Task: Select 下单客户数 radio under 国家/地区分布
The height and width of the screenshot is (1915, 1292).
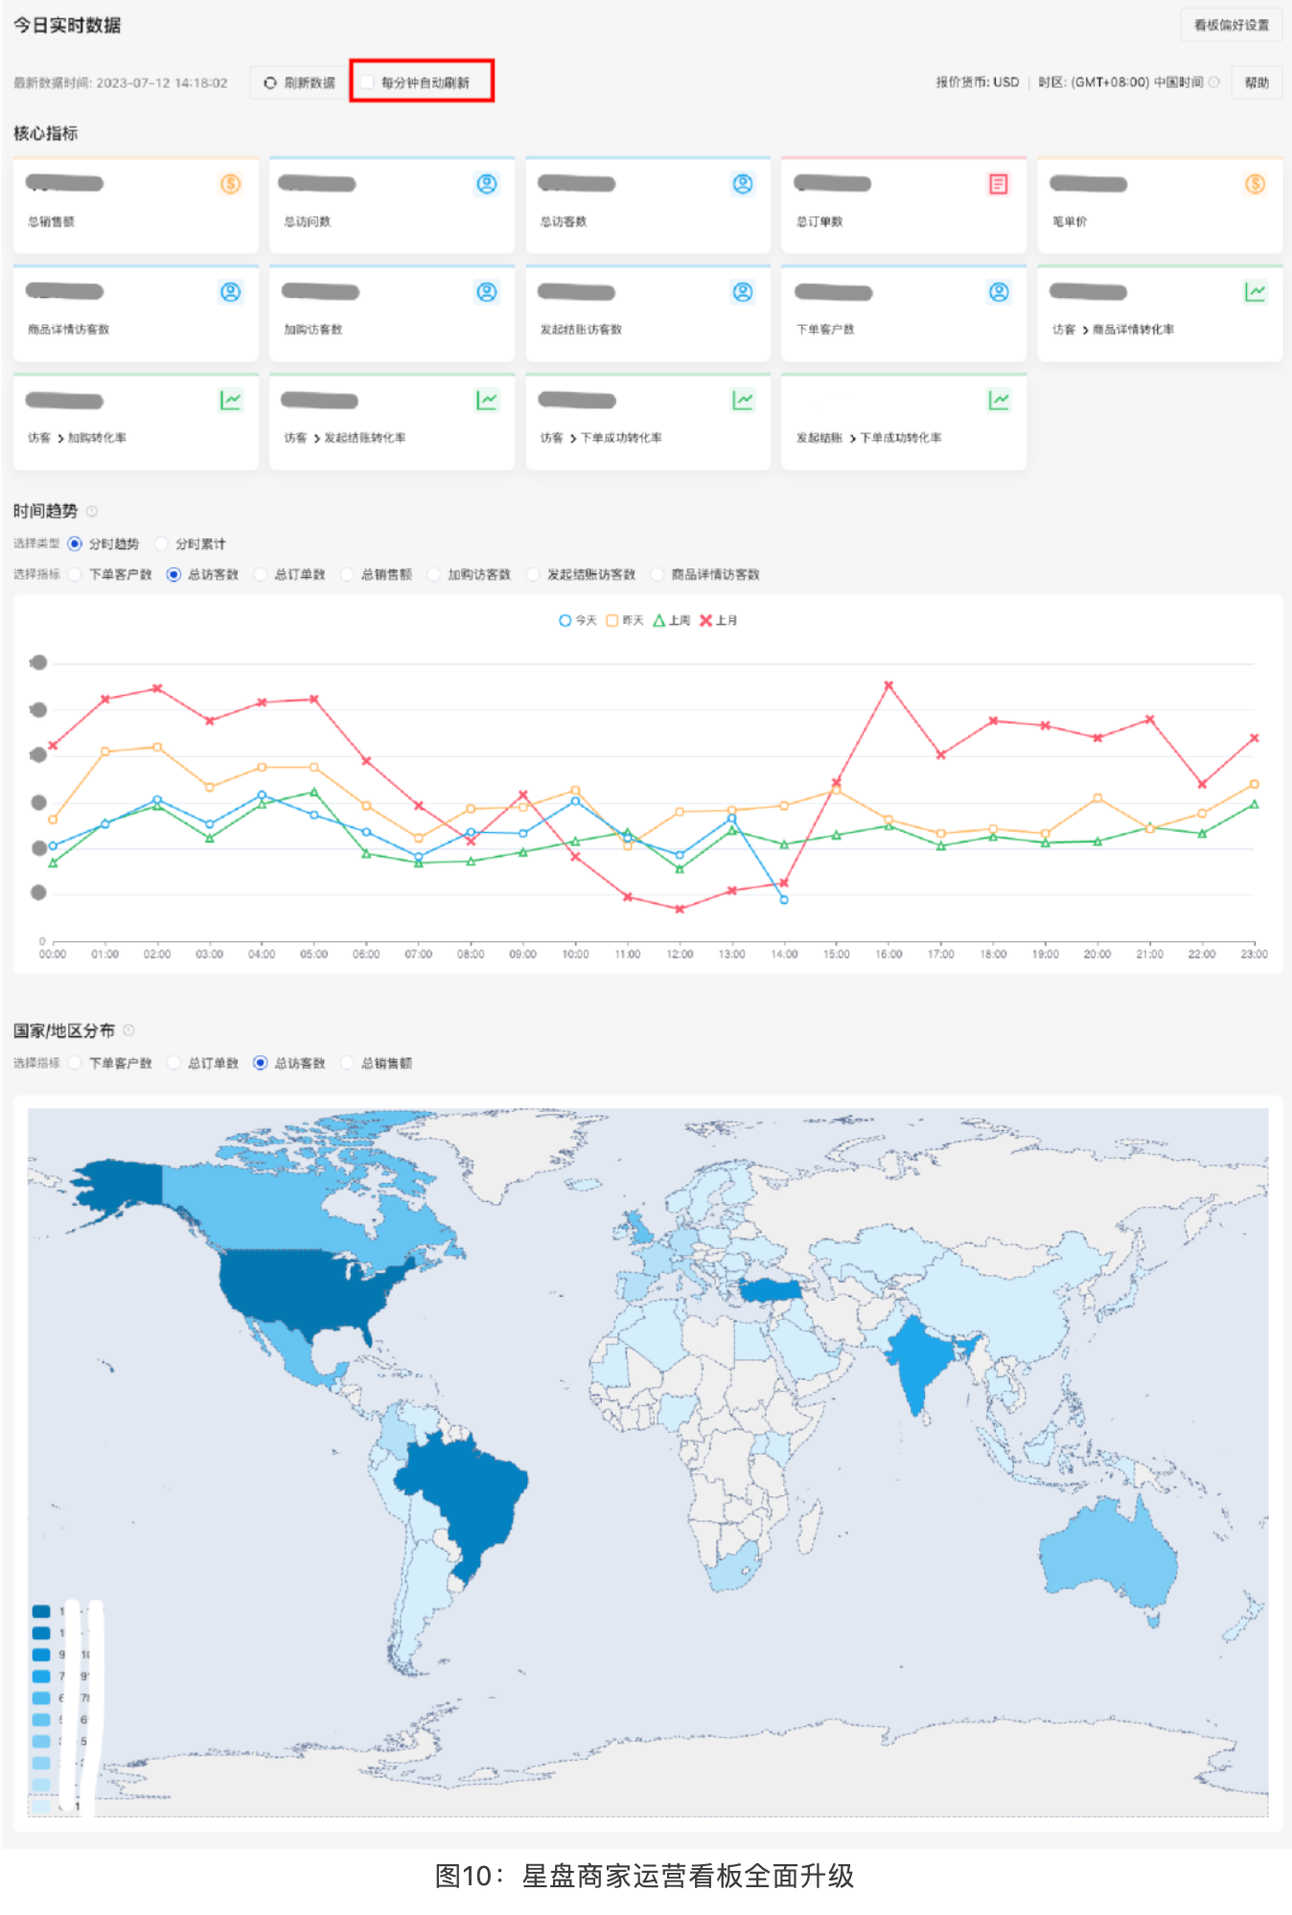Action: (75, 1063)
